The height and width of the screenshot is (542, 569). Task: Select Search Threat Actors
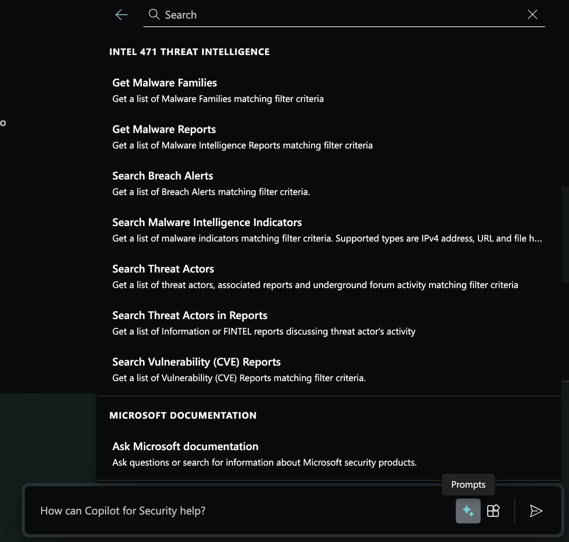(x=163, y=269)
